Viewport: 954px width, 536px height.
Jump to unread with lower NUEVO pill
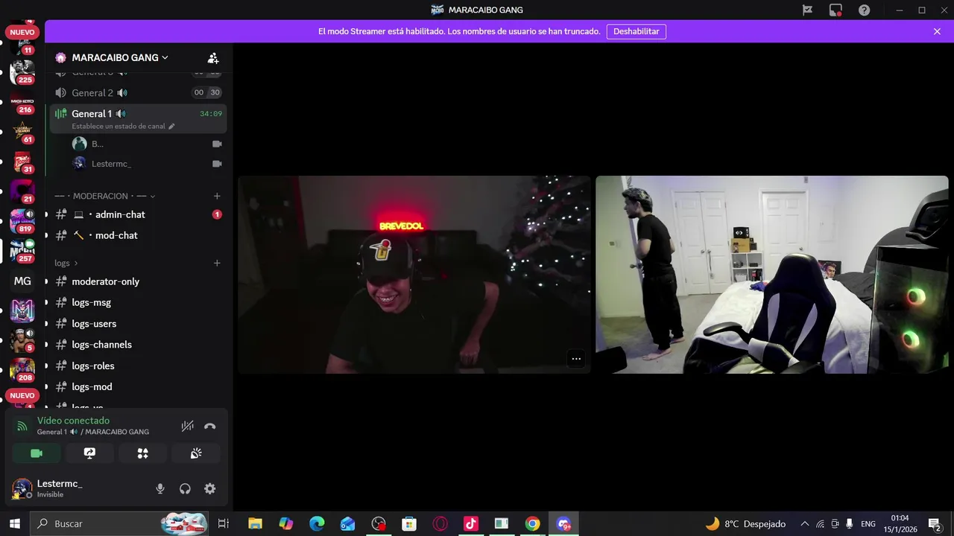(22, 395)
